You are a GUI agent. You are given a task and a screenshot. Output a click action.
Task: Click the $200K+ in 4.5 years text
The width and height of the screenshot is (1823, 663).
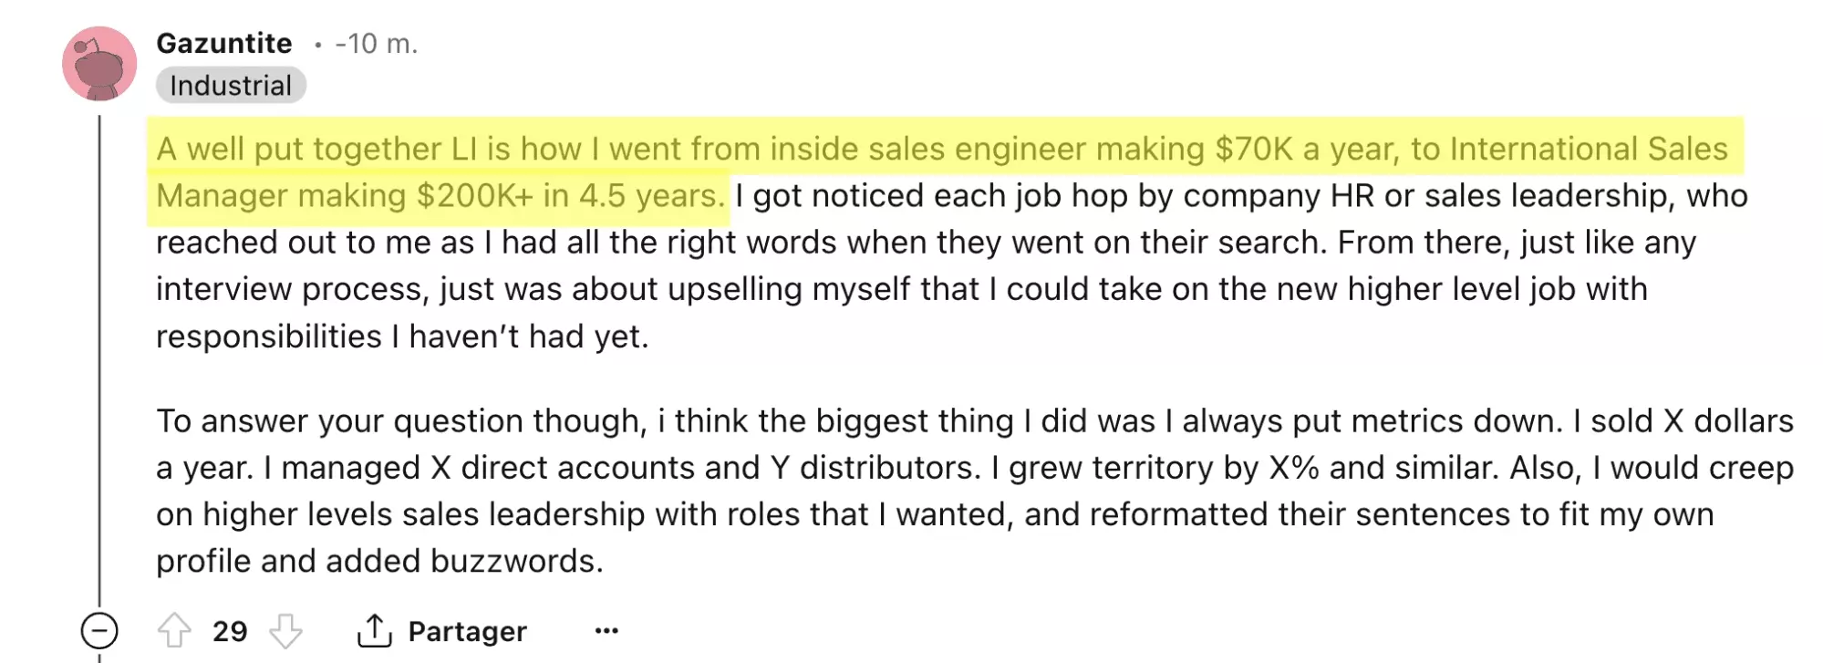(x=570, y=196)
